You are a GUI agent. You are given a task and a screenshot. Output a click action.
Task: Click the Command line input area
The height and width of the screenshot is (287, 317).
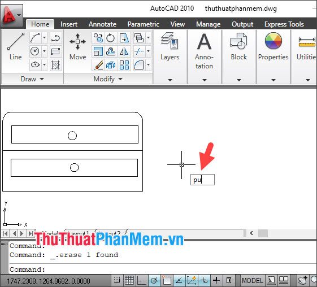coord(163,269)
